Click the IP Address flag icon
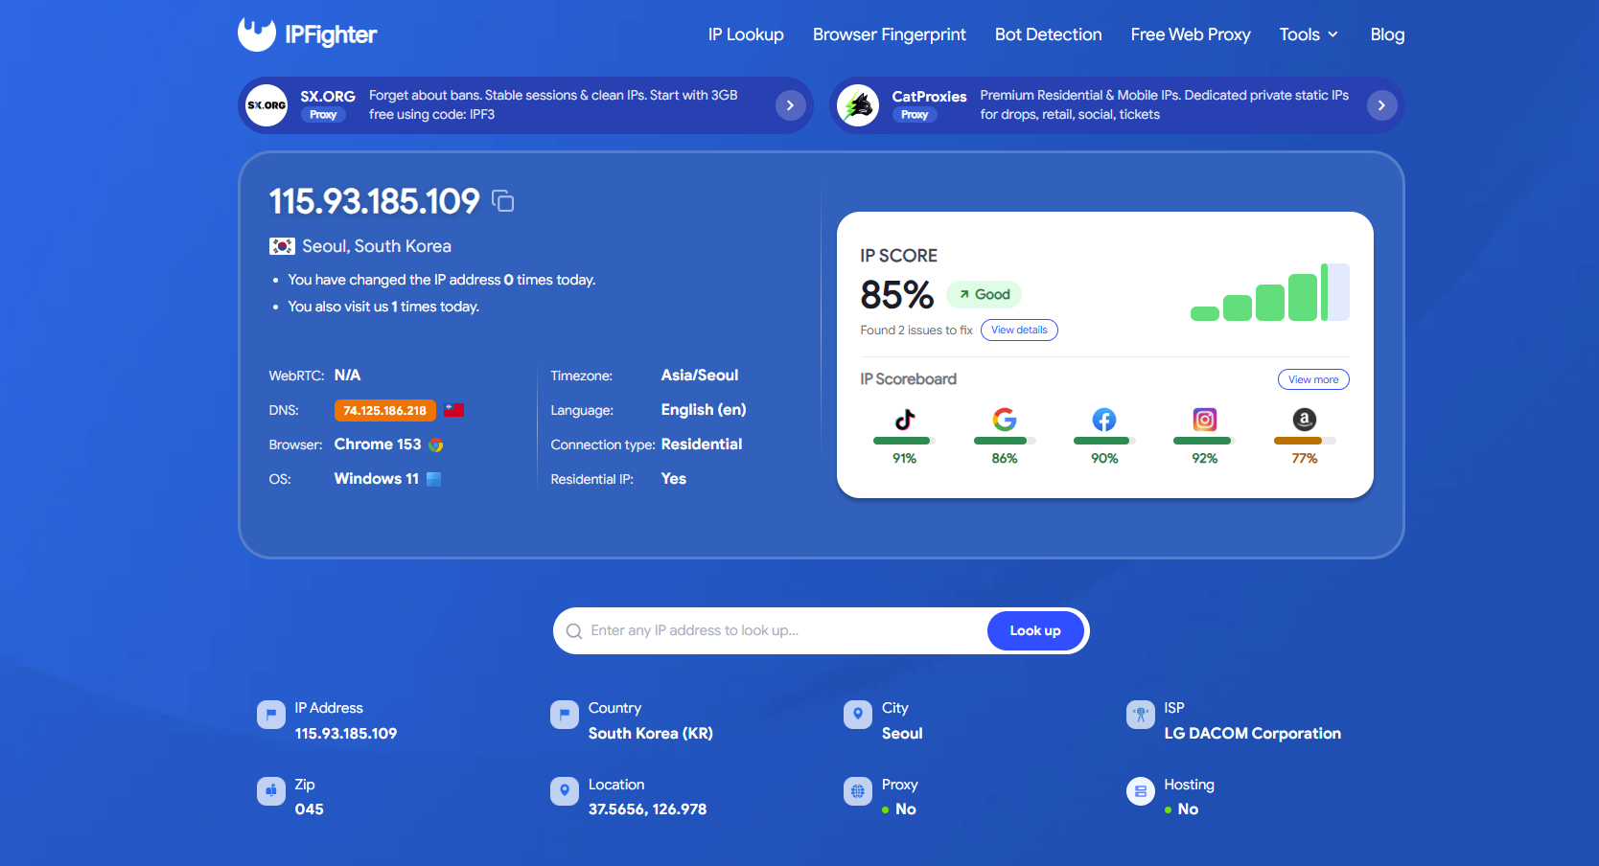This screenshot has width=1599, height=866. 271,715
